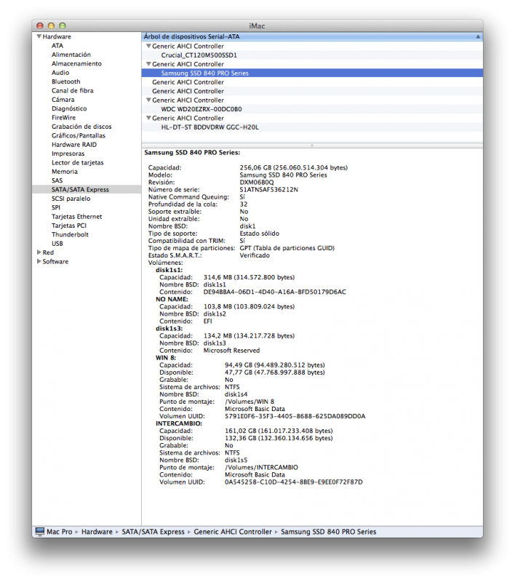This screenshot has width=515, height=582.
Task: Collapse the AHCI Controller above WDC WD20EZRX
Action: tap(148, 100)
